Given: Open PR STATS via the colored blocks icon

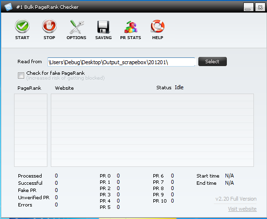Looking at the screenshot, I should (x=131, y=27).
